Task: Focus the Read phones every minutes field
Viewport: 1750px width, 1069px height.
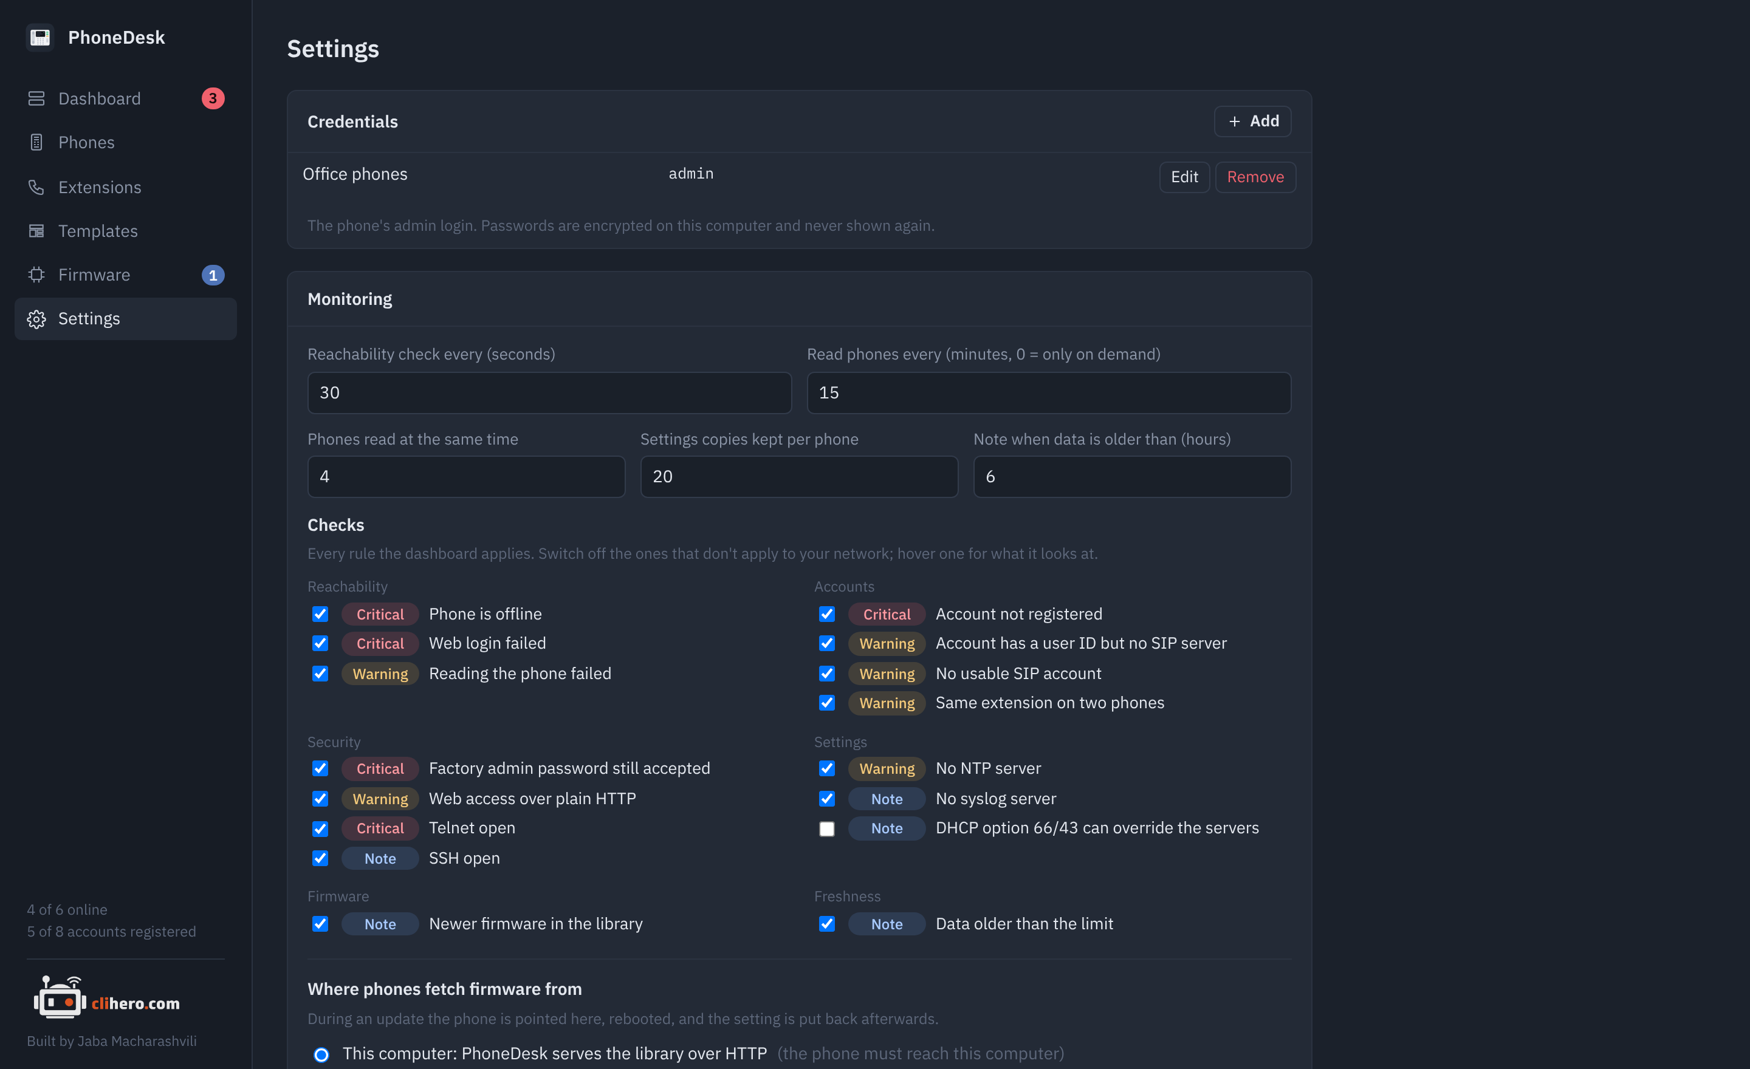Action: 1048,392
